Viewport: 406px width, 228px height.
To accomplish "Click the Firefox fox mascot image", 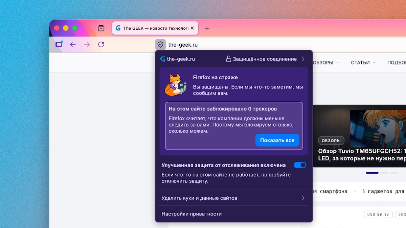I will pos(175,85).
